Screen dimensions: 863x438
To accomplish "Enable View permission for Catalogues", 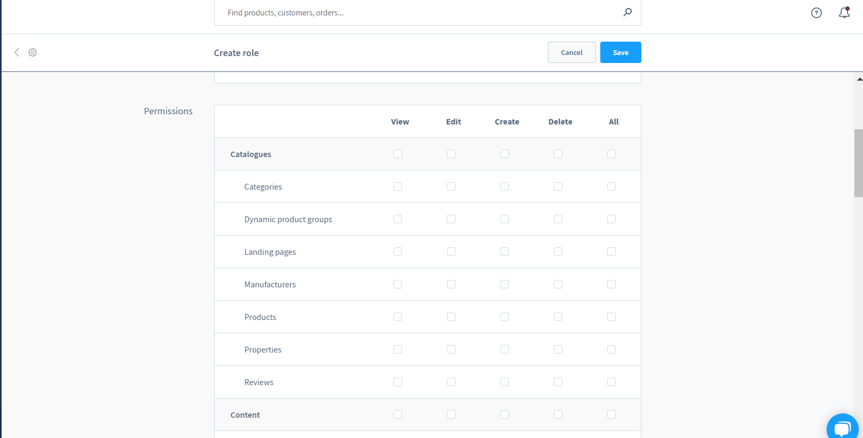I will click(398, 154).
